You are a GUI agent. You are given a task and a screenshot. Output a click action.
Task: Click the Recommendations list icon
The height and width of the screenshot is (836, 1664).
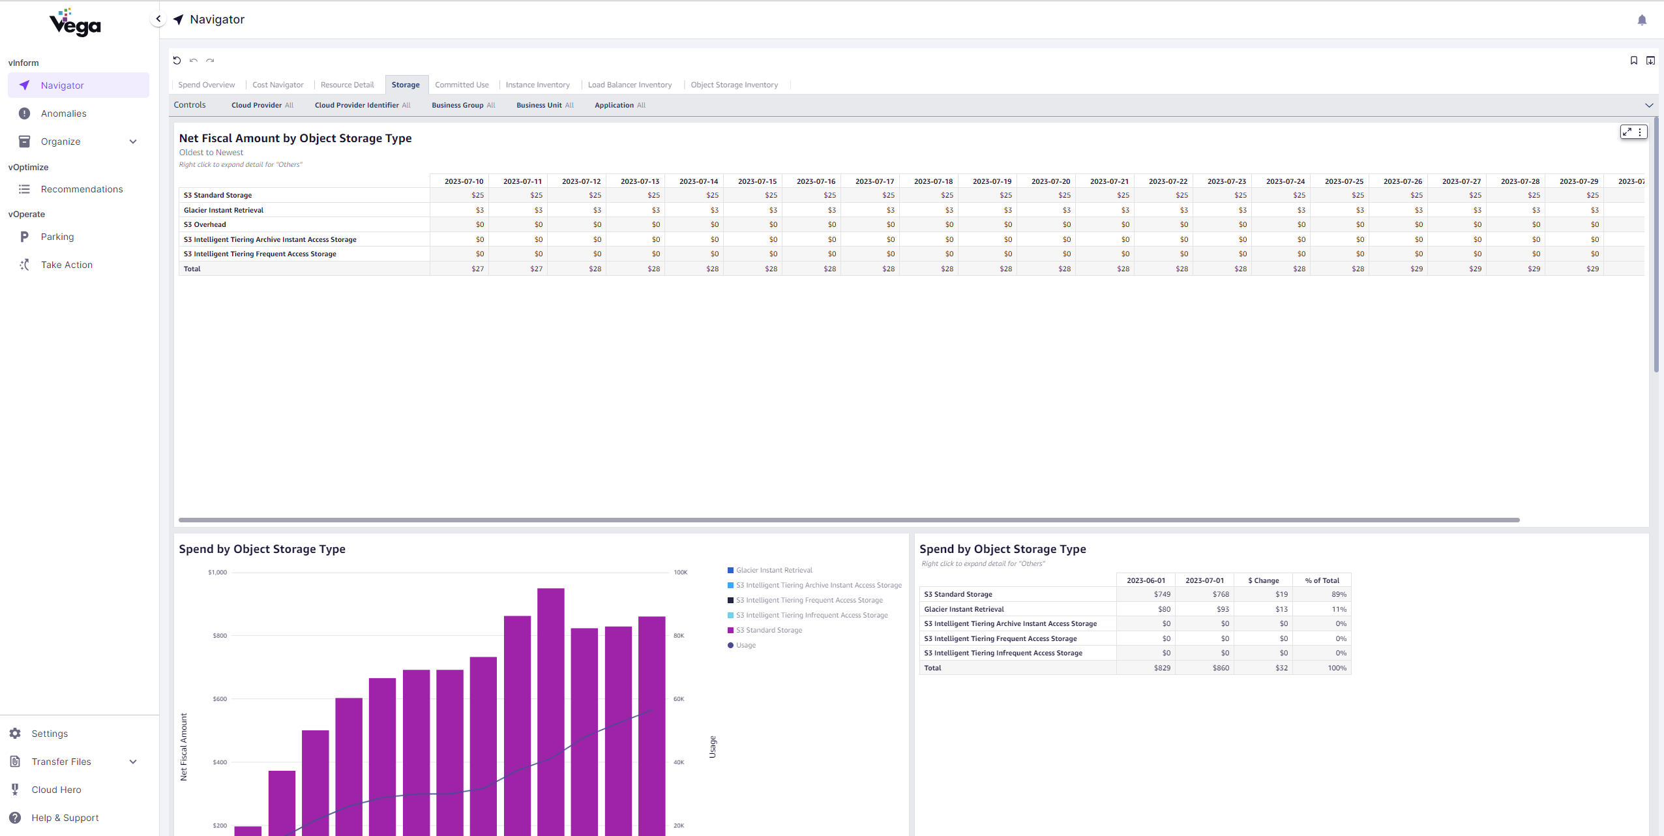tap(24, 189)
